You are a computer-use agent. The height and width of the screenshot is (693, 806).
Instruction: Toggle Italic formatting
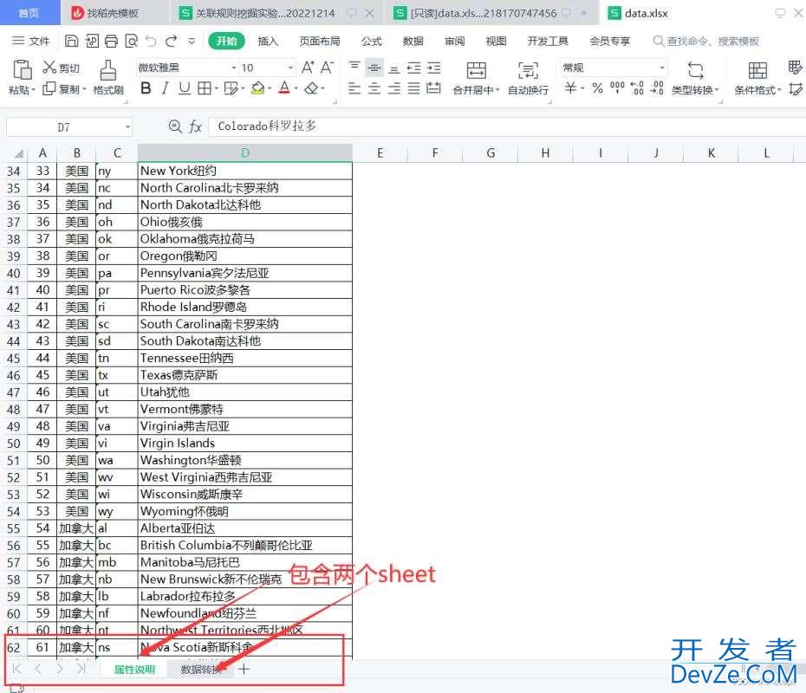tap(165, 89)
